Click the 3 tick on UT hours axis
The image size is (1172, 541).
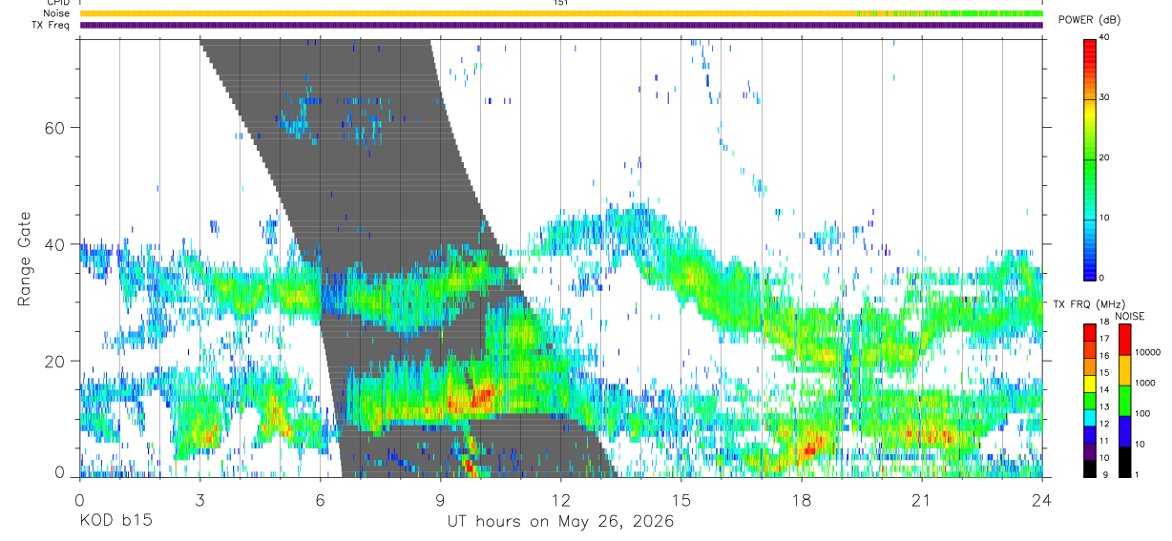[x=199, y=498]
